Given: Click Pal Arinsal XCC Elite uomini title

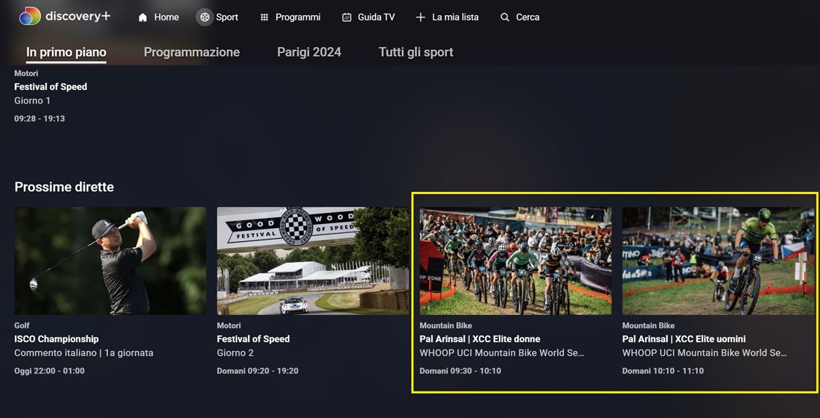Looking at the screenshot, I should 683,339.
